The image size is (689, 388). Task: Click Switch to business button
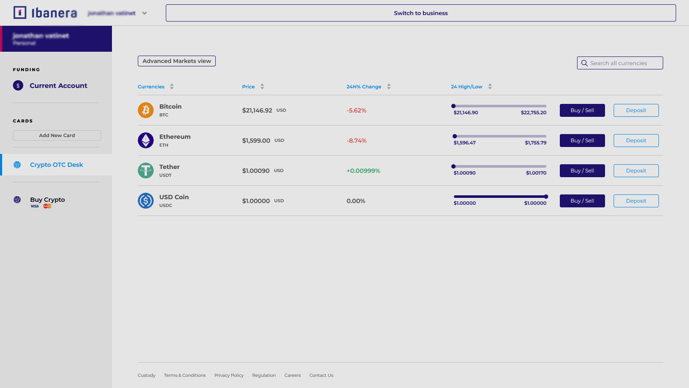tap(421, 13)
